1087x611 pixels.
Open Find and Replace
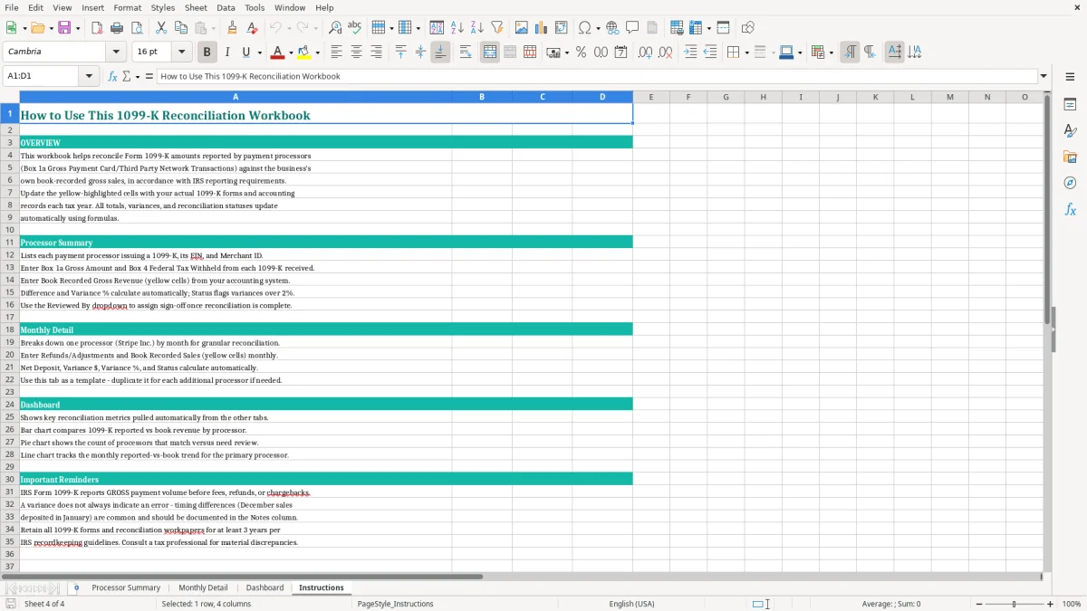pyautogui.click(x=335, y=28)
